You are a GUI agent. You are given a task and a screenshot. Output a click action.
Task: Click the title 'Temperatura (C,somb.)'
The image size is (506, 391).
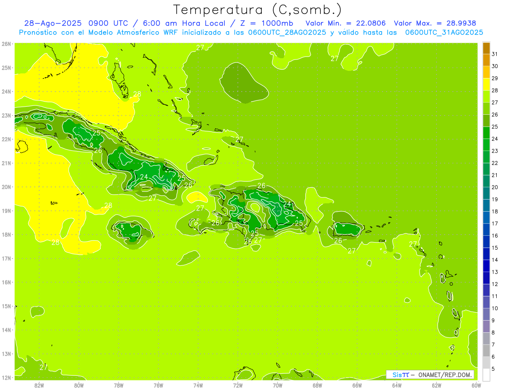(x=258, y=10)
